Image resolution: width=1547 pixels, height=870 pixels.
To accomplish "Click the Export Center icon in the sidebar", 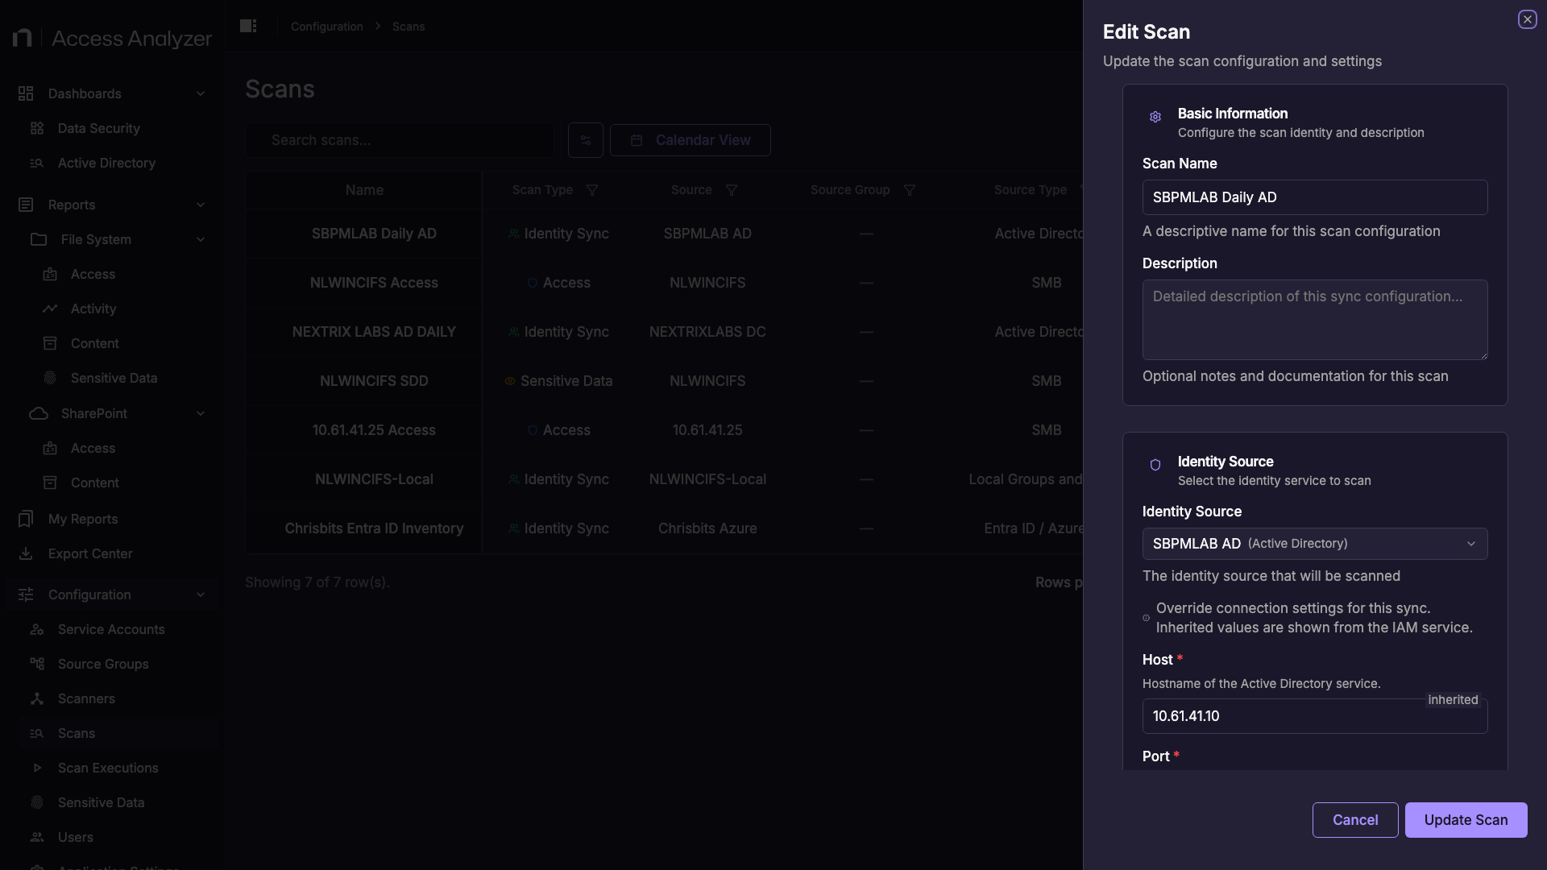I will (26, 553).
